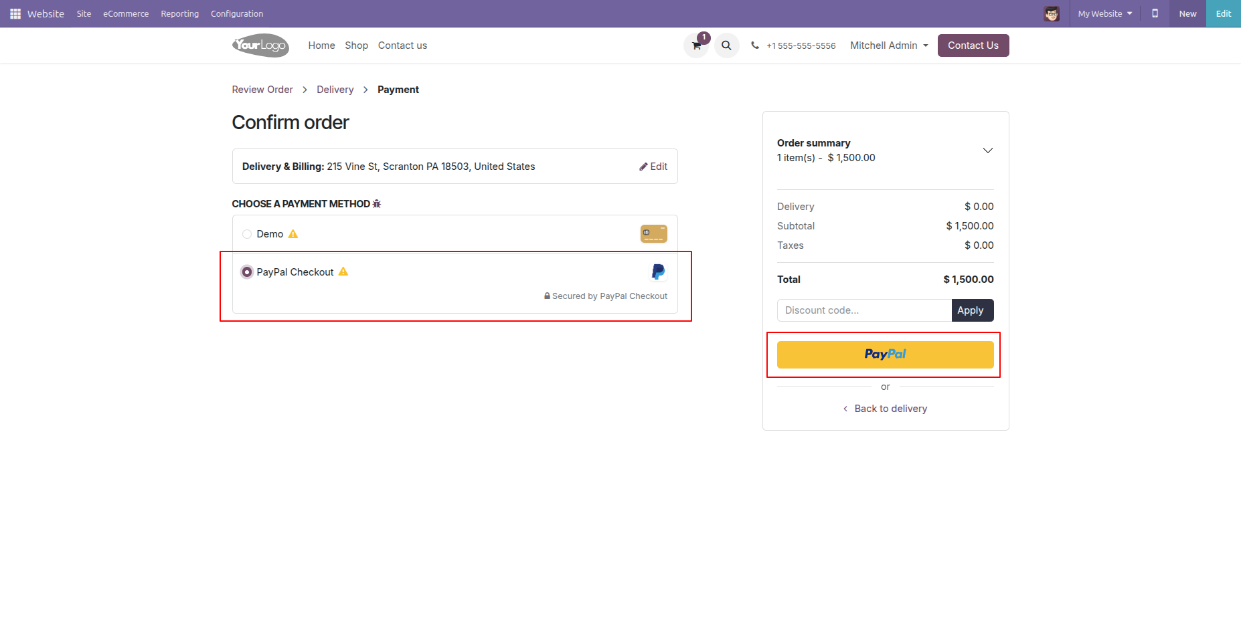Screen dimensions: 1241x620
Task: Select the PayPal Checkout radio button
Action: point(247,272)
